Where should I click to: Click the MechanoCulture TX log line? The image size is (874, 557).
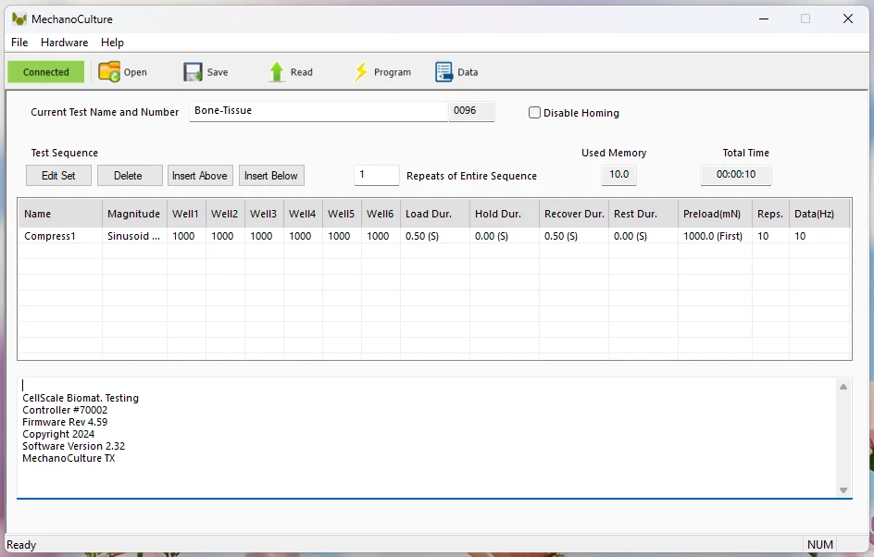point(69,458)
